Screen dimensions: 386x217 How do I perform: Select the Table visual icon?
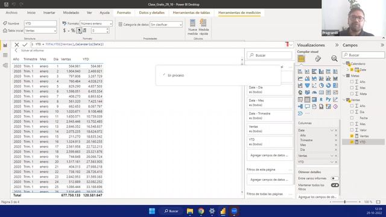point(307,99)
